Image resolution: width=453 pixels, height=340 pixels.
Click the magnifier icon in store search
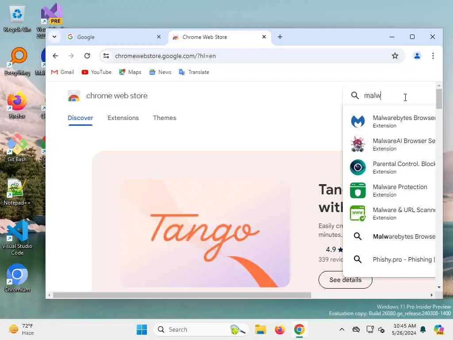click(355, 96)
